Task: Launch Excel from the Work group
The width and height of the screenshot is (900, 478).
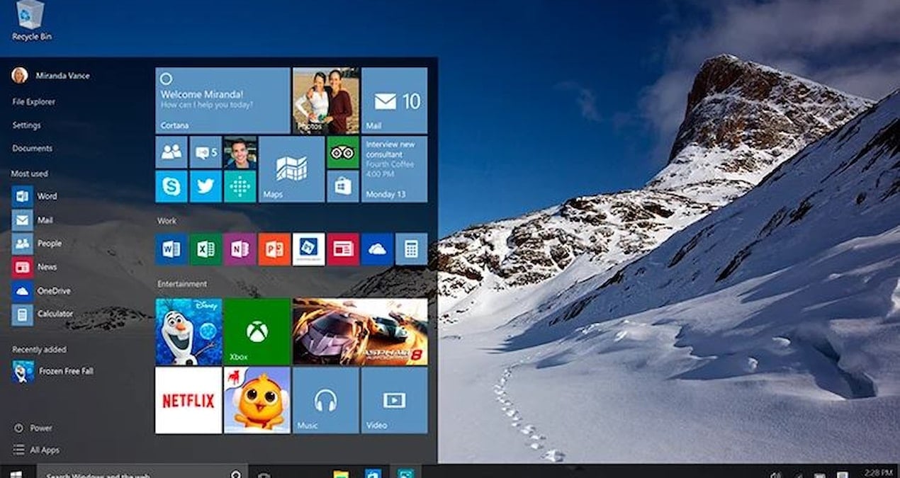Action: 205,249
